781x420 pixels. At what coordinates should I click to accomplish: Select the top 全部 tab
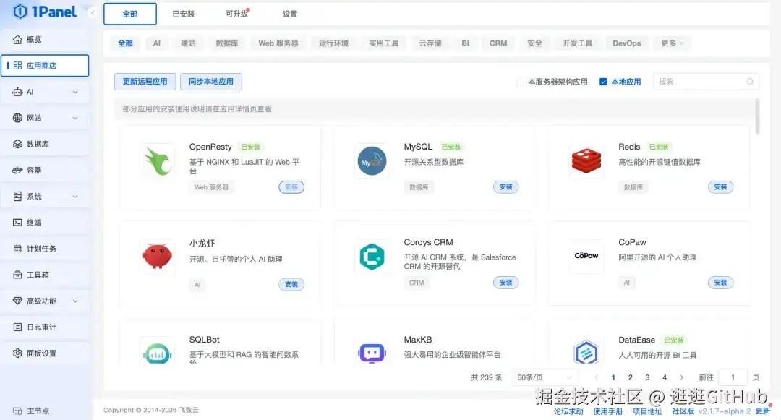130,14
